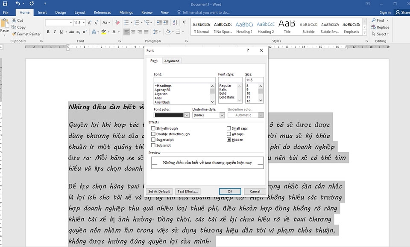410x247 pixels.
Task: Show paragraph marks with pilcrow icon
Action: point(184,23)
